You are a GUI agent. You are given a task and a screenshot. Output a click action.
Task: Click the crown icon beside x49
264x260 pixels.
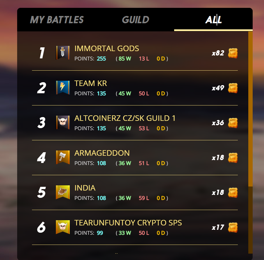[233, 88]
